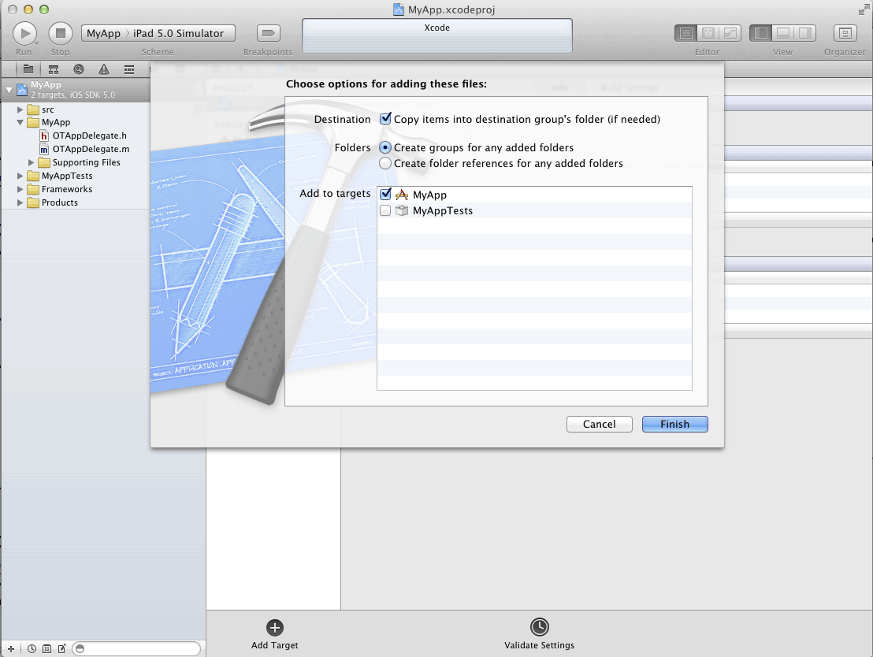Open the Symbol navigator
Viewport: 873px width, 657px height.
click(54, 69)
